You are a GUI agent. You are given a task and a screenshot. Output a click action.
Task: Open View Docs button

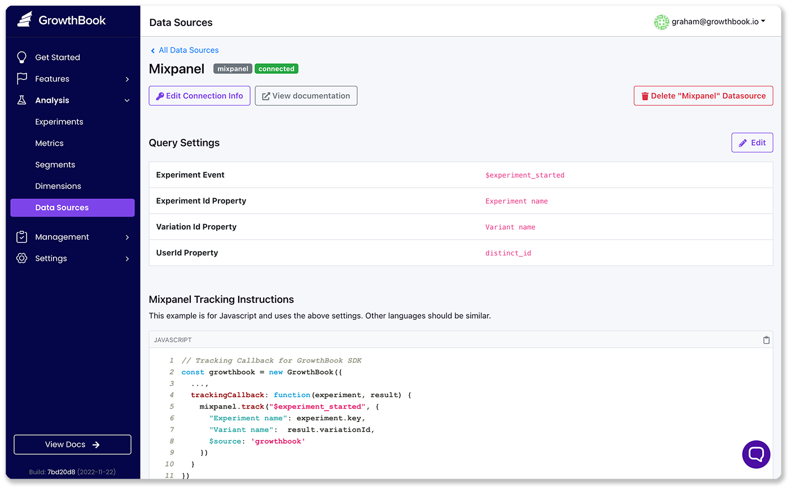(x=72, y=444)
